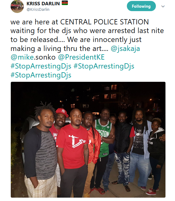Click the lit building windows in photo background

(110, 92)
